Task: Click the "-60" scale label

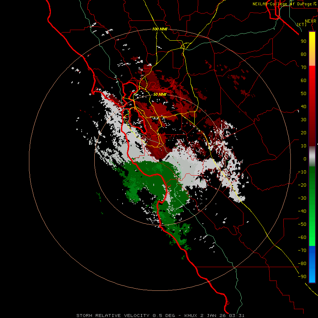Action: (302, 237)
